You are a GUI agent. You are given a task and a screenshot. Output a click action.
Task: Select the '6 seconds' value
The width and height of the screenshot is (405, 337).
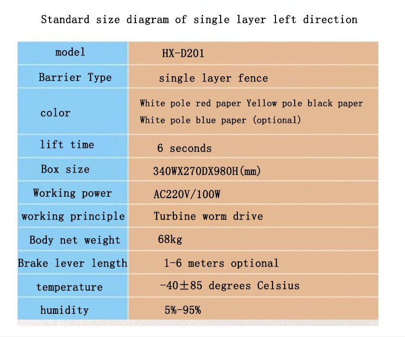click(x=184, y=148)
